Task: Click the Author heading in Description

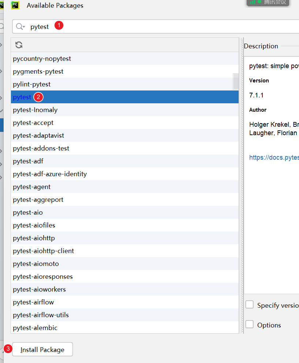Action: (258, 110)
